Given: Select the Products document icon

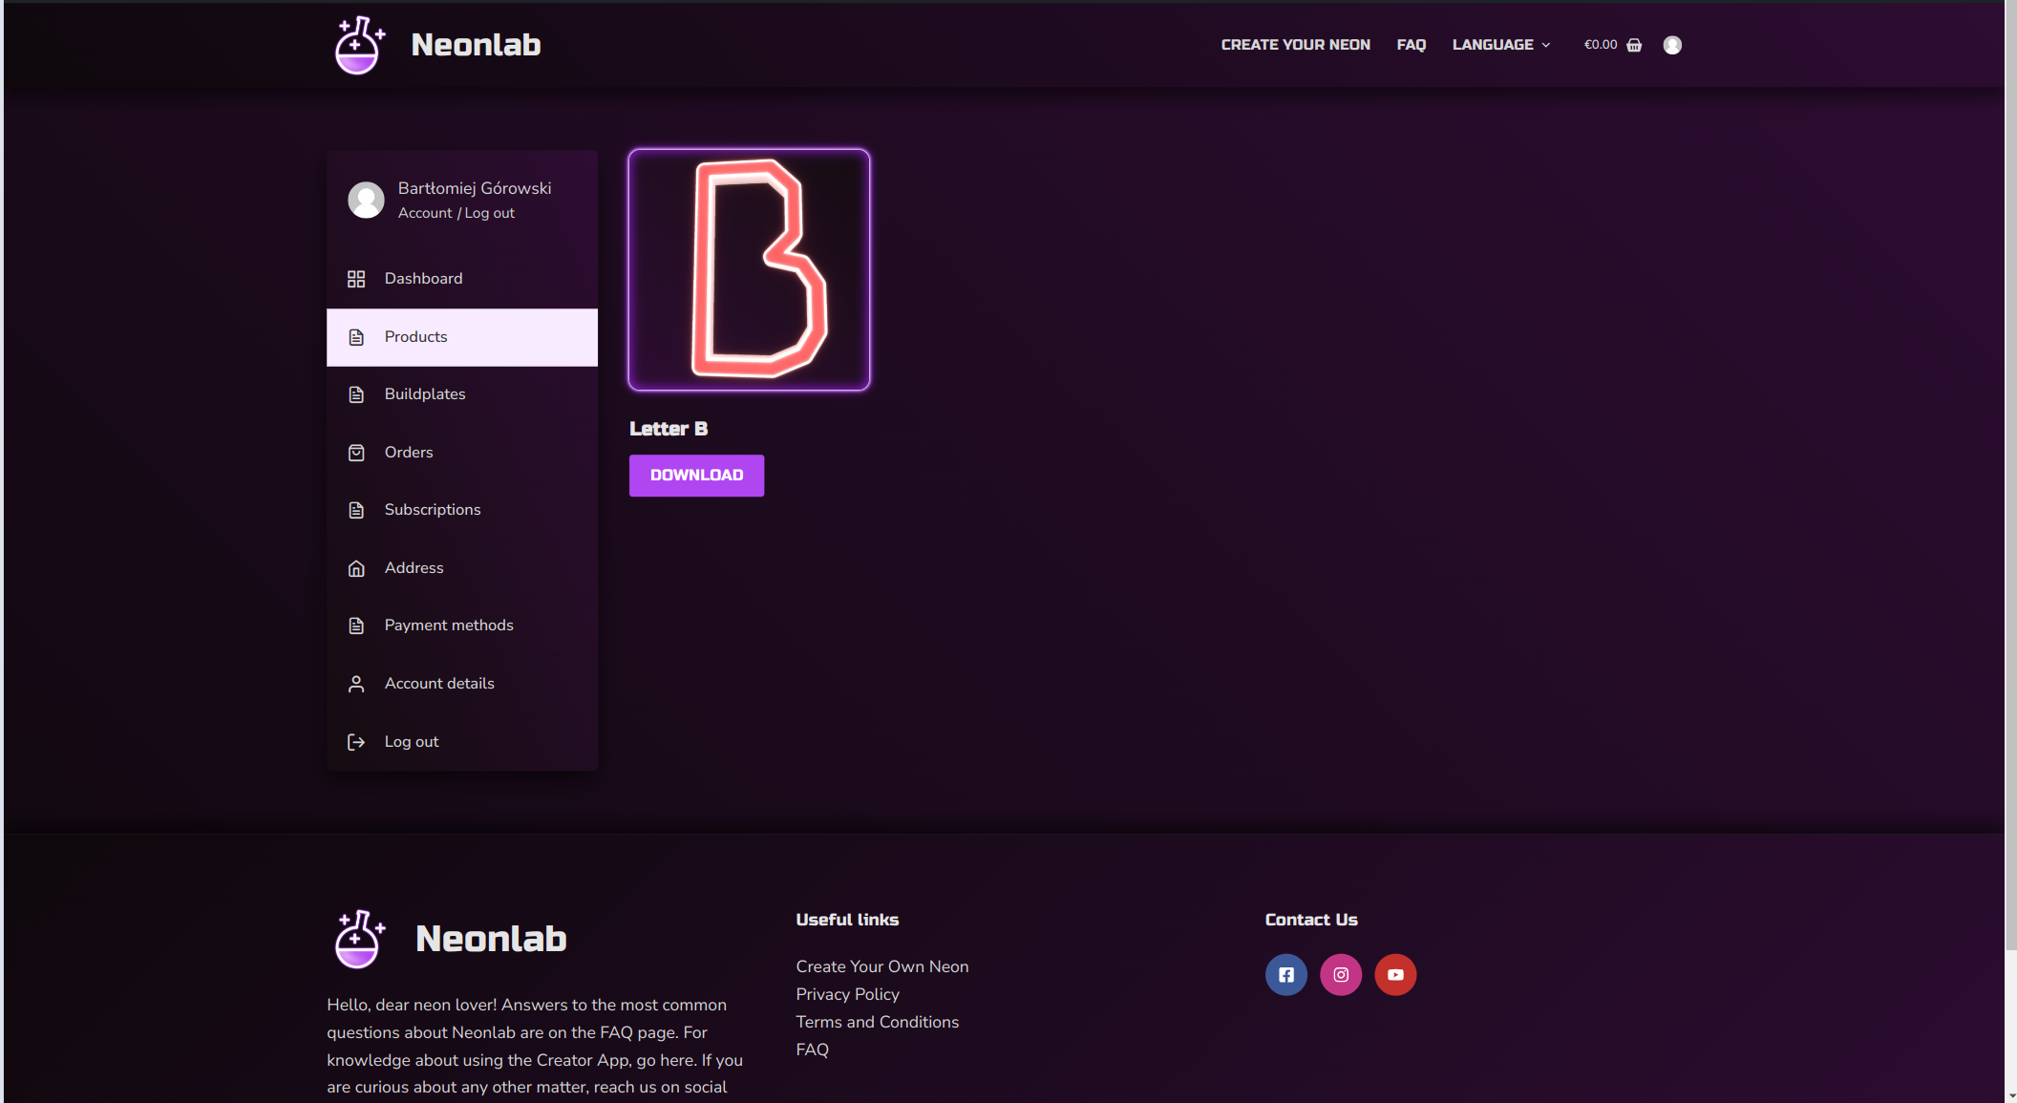Looking at the screenshot, I should 357,336.
